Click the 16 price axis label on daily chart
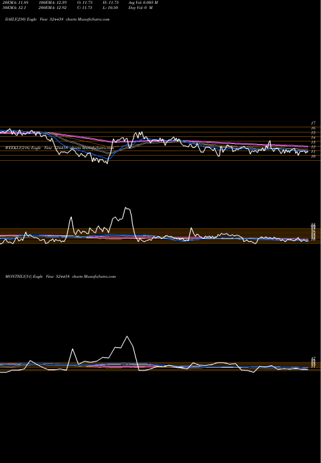 click(313, 128)
